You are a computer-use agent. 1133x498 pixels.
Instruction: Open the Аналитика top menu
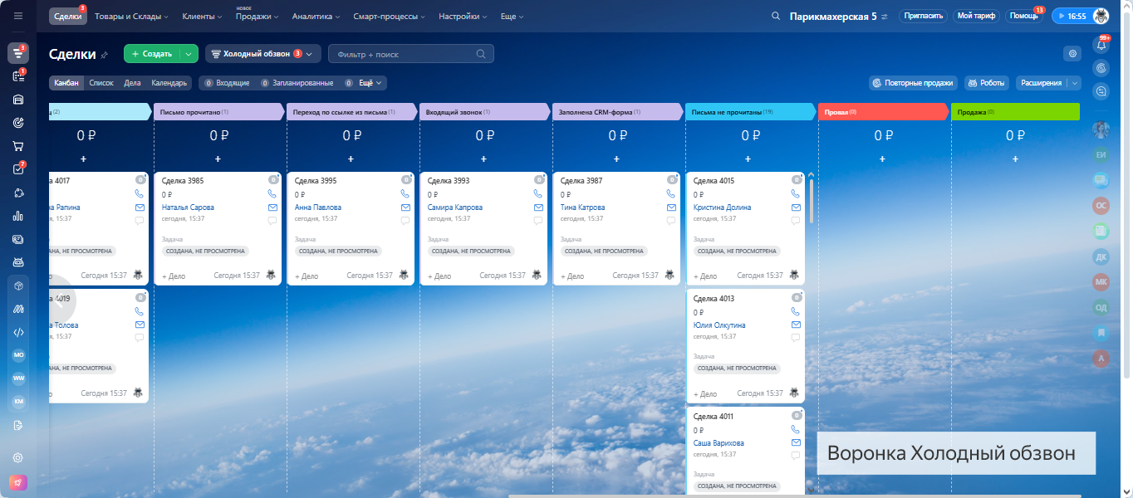point(316,16)
